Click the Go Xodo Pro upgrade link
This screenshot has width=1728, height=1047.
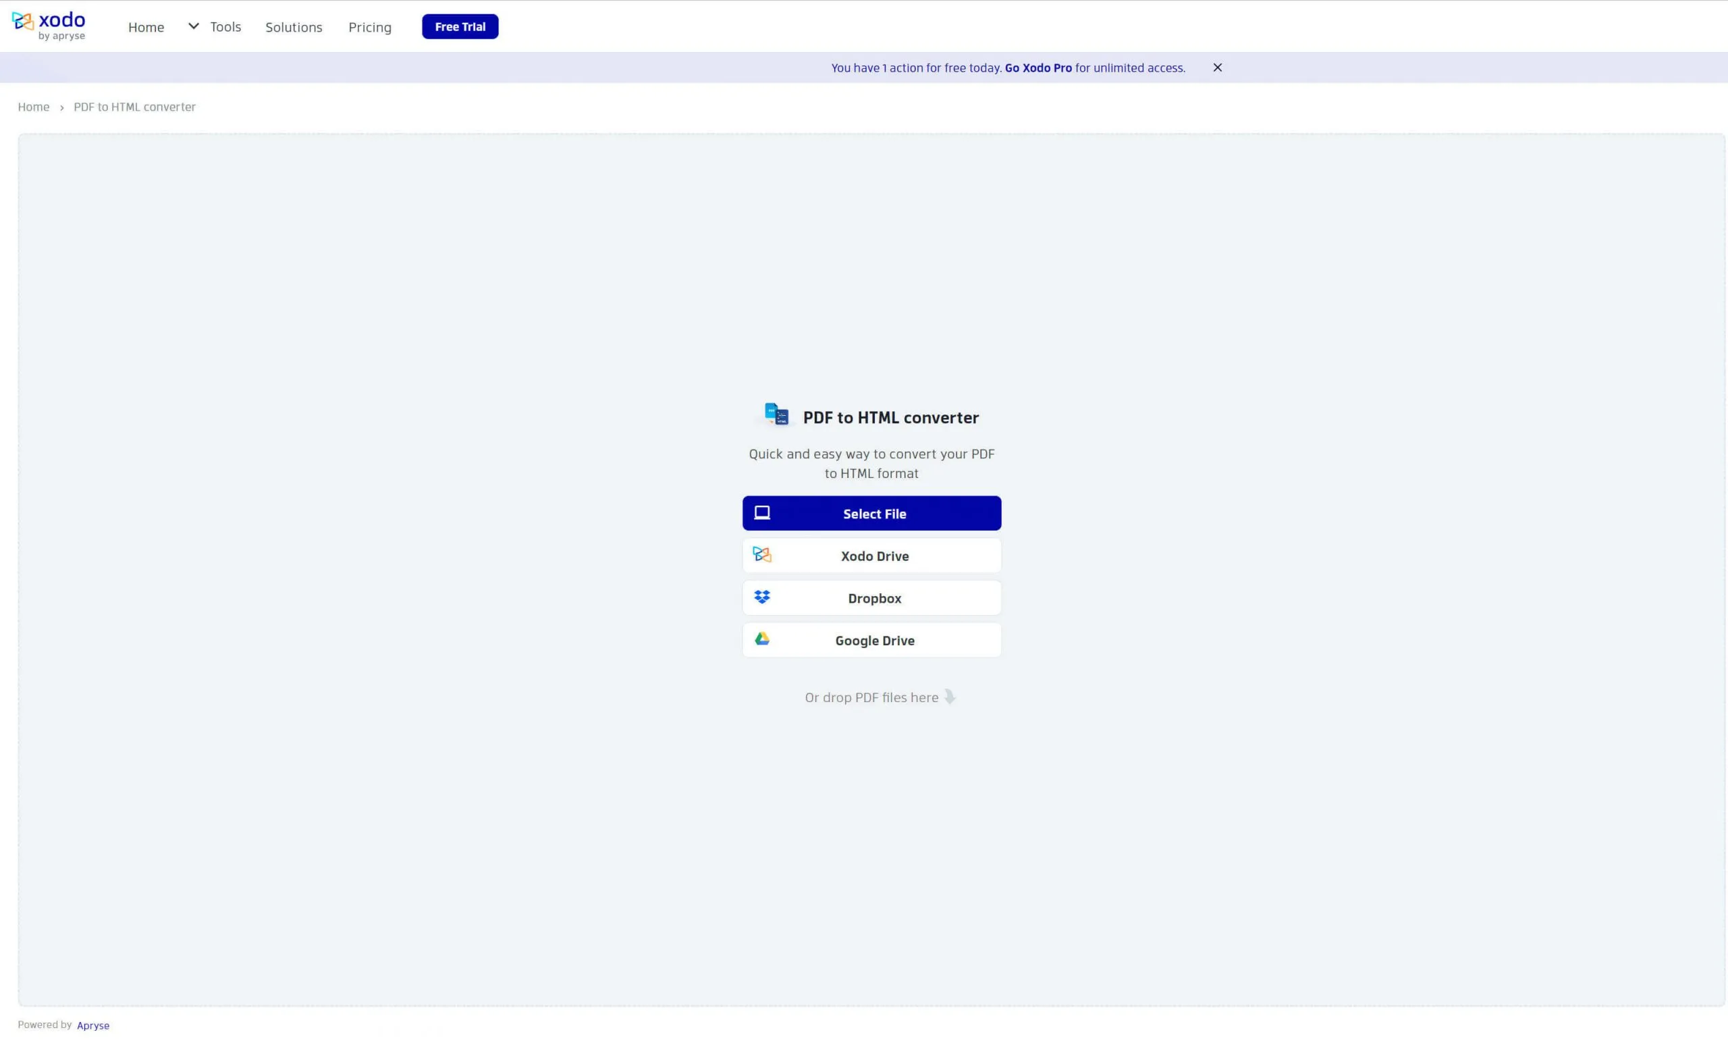click(x=1038, y=67)
